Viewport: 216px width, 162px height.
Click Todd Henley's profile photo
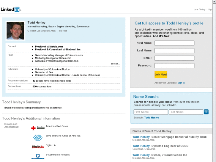[15, 31]
